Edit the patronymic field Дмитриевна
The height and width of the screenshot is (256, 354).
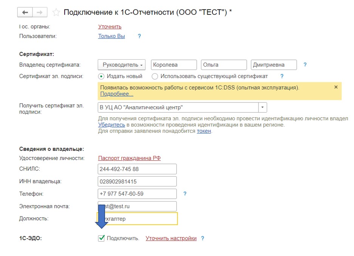click(274, 65)
